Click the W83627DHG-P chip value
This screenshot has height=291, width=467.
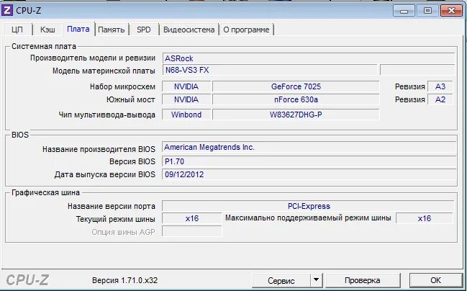click(296, 115)
